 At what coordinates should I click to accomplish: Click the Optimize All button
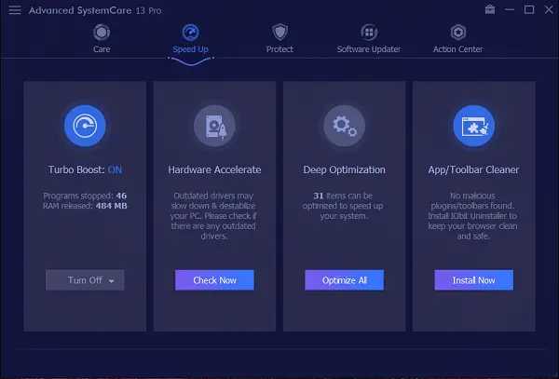(x=345, y=280)
